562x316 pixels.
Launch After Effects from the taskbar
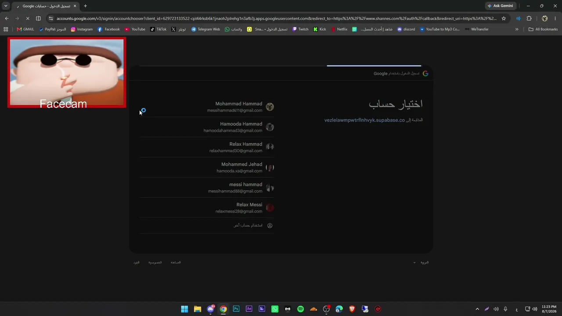249,309
